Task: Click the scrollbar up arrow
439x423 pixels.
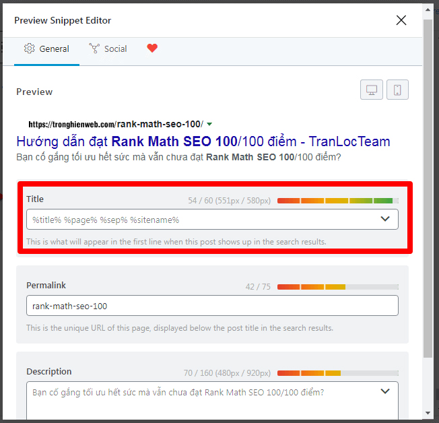Action: pyautogui.click(x=428, y=10)
